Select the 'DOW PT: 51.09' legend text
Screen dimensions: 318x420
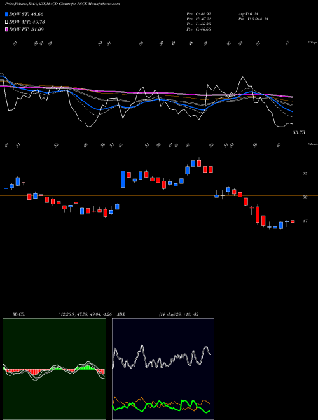(26, 29)
